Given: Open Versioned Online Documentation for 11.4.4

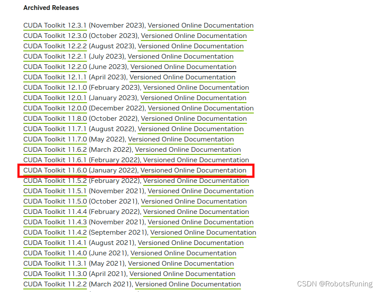Looking at the screenshot, I should point(196,212).
